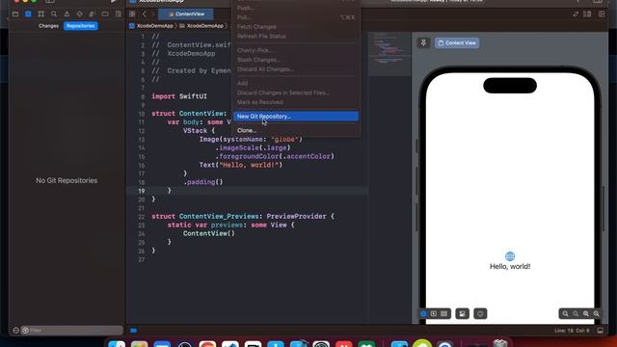The height and width of the screenshot is (347, 617).
Task: Zoom out the preview canvas
Action: pyautogui.click(x=566, y=313)
